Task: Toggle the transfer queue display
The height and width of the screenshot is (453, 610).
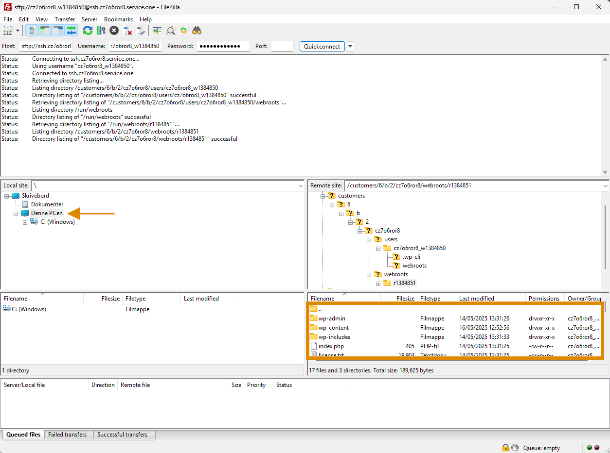Action: pos(71,31)
